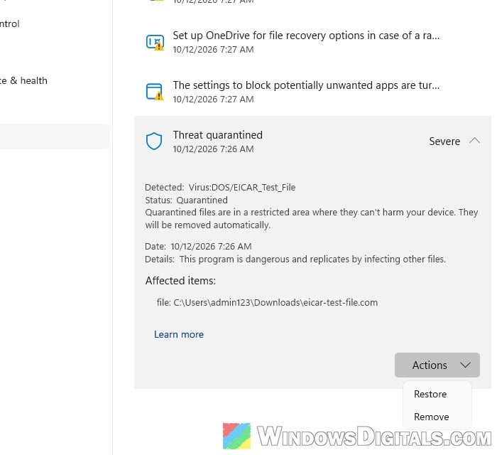Choose Remove from Actions menu
The width and height of the screenshot is (497, 455).
(432, 417)
